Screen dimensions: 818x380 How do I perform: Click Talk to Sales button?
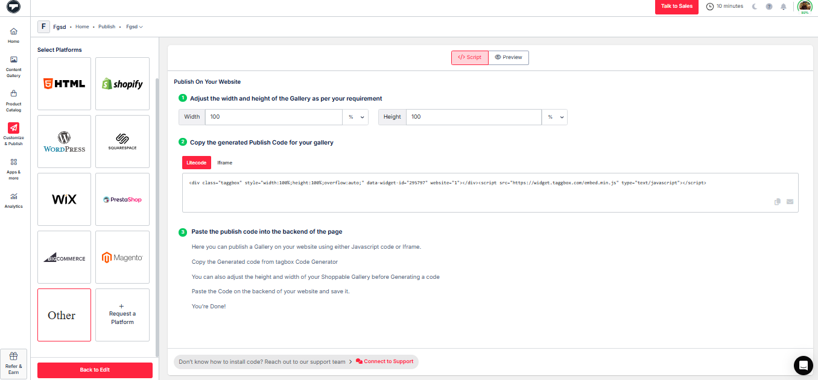[677, 7]
